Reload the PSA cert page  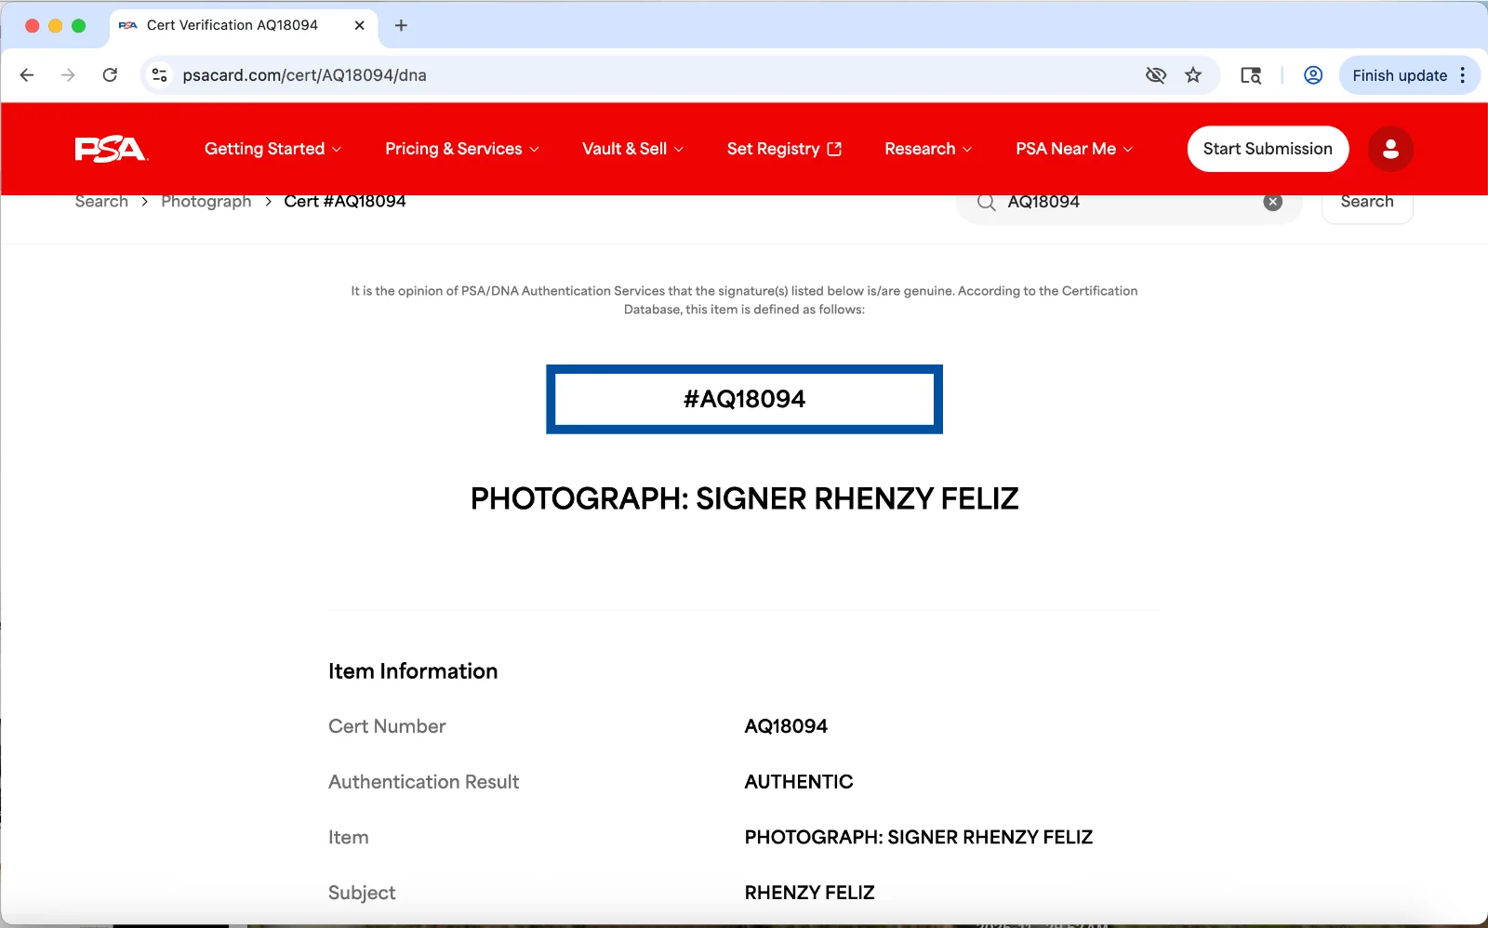(110, 75)
